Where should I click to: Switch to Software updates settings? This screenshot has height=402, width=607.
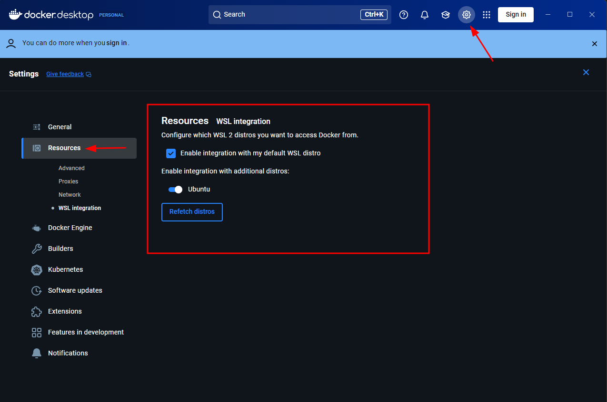point(75,290)
